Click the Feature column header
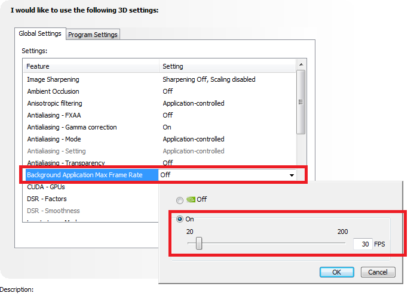Viewport: 417px width, 296px height. [91, 66]
